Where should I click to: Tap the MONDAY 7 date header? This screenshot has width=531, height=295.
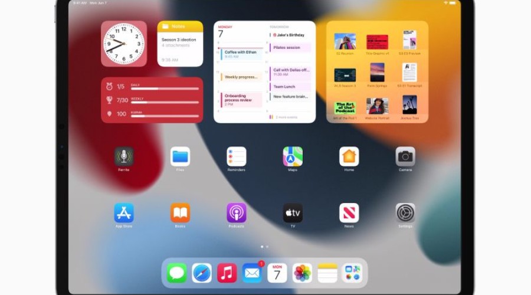225,32
